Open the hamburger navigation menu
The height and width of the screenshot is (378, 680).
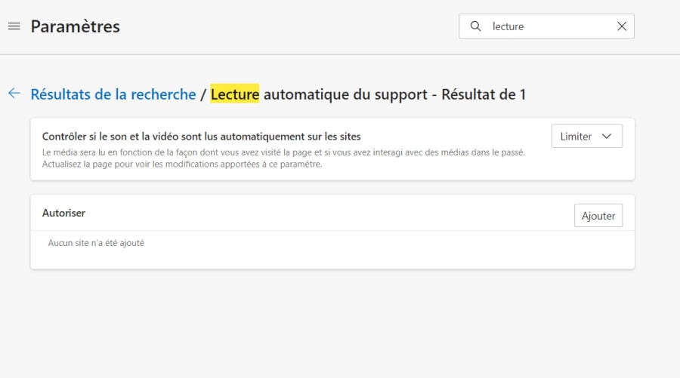14,26
